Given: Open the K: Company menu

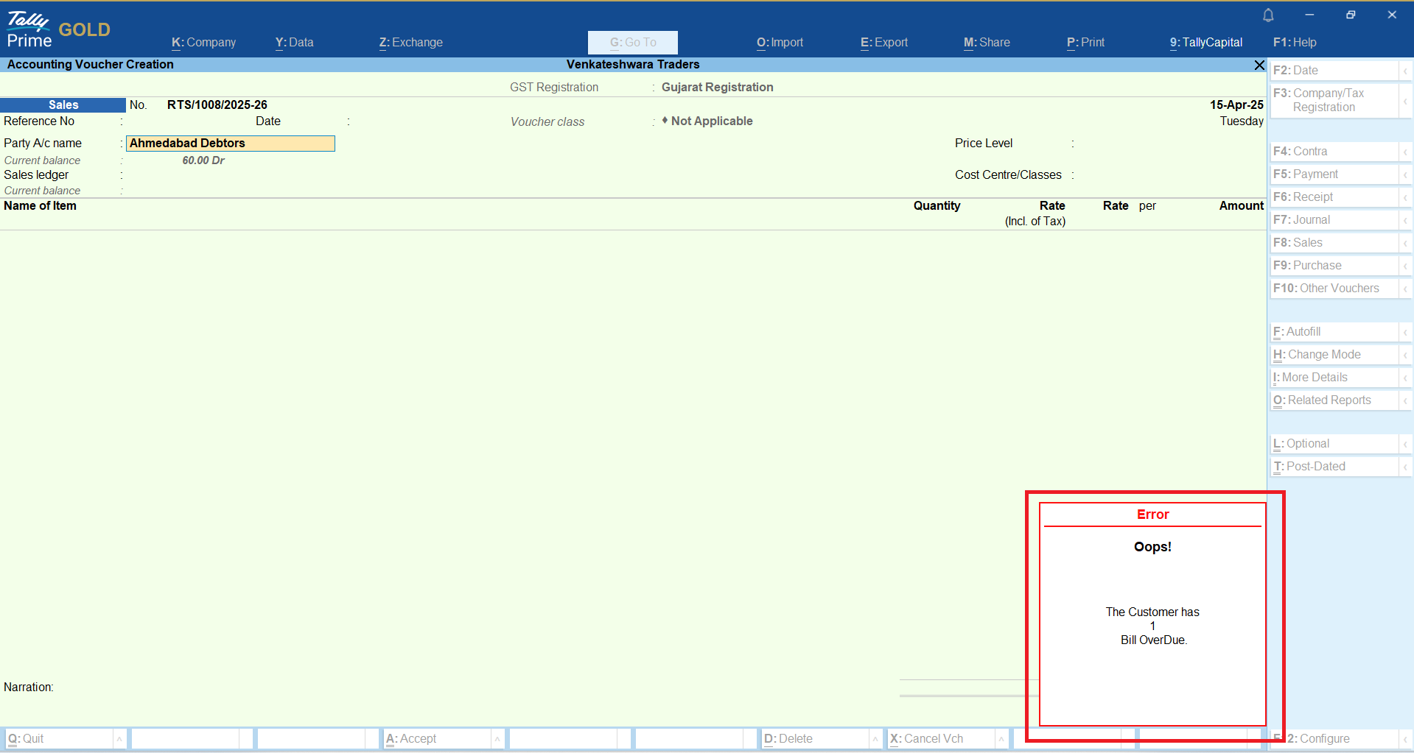Looking at the screenshot, I should coord(203,43).
